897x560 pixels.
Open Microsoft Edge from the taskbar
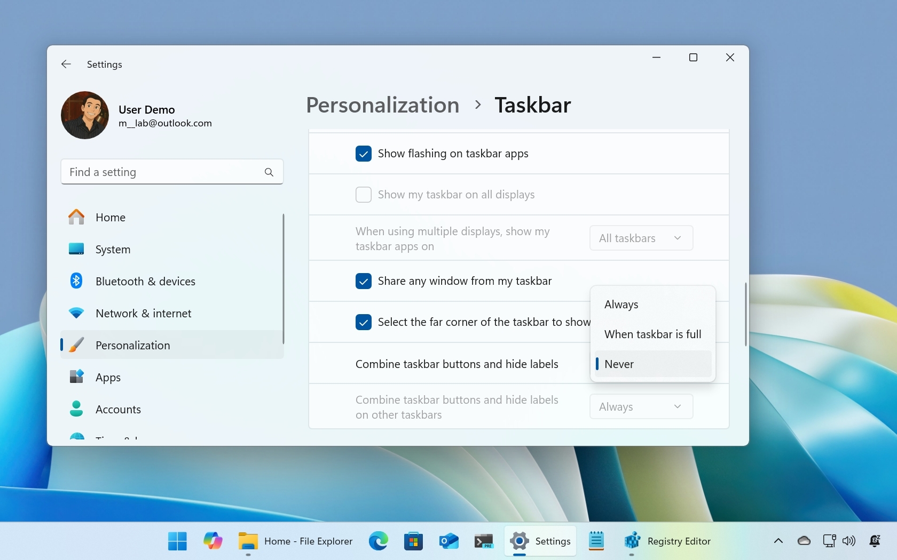(x=379, y=541)
